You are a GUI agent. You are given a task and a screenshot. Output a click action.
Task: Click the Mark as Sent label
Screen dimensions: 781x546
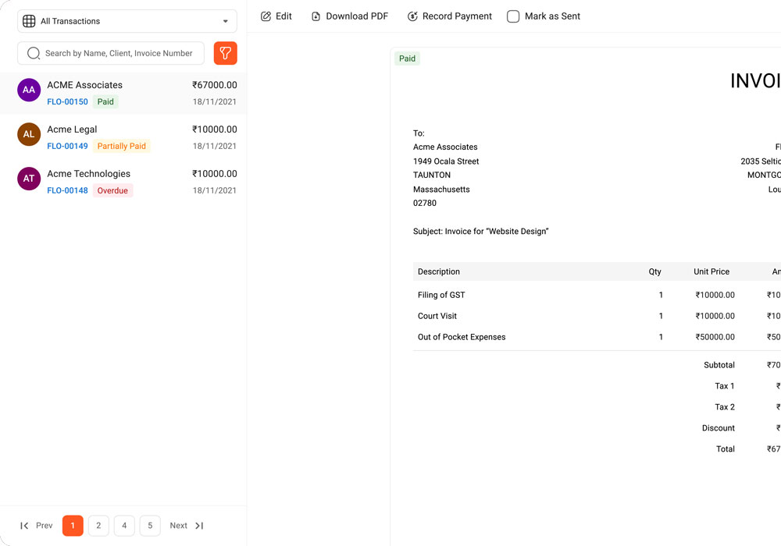pos(552,16)
